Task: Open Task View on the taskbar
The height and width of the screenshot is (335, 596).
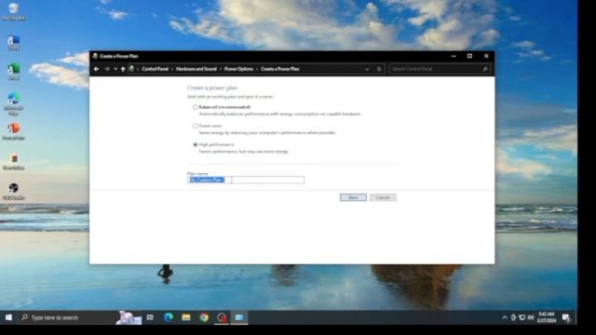Action: 150,317
